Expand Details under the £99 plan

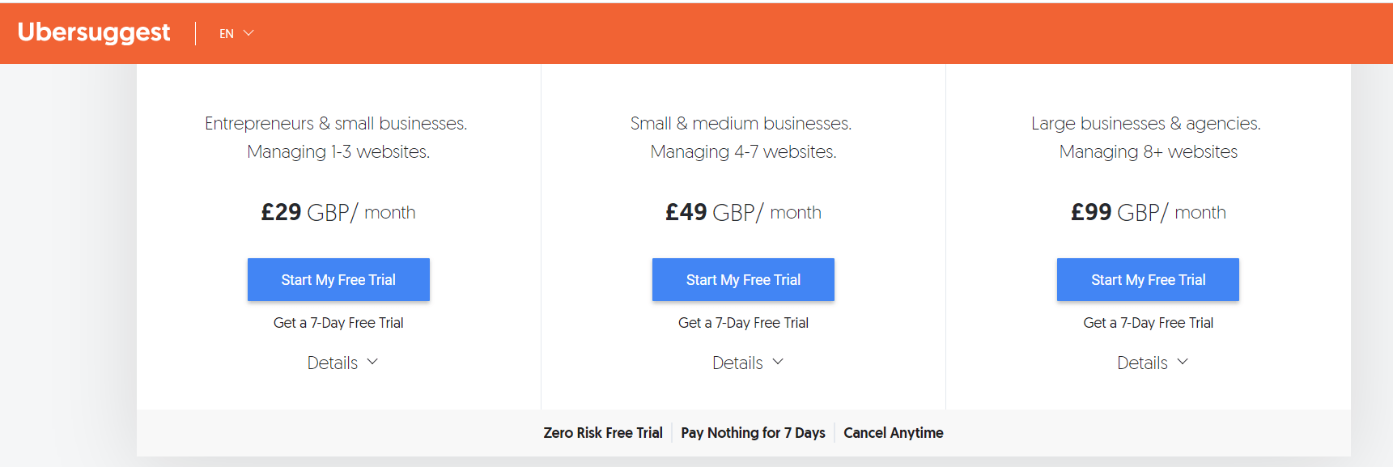(1153, 363)
